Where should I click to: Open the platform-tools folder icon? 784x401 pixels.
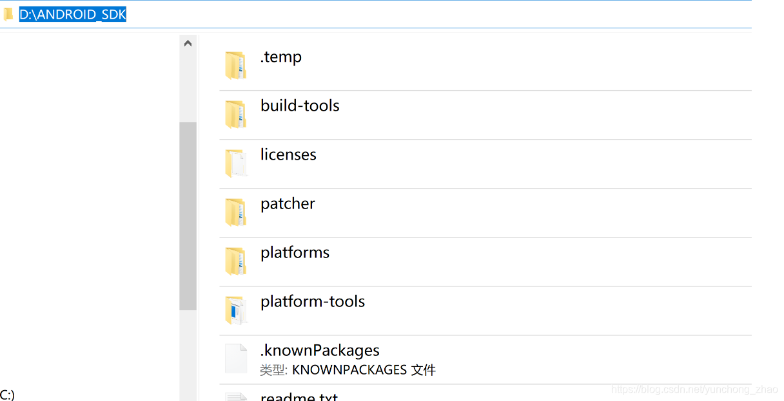pyautogui.click(x=235, y=310)
